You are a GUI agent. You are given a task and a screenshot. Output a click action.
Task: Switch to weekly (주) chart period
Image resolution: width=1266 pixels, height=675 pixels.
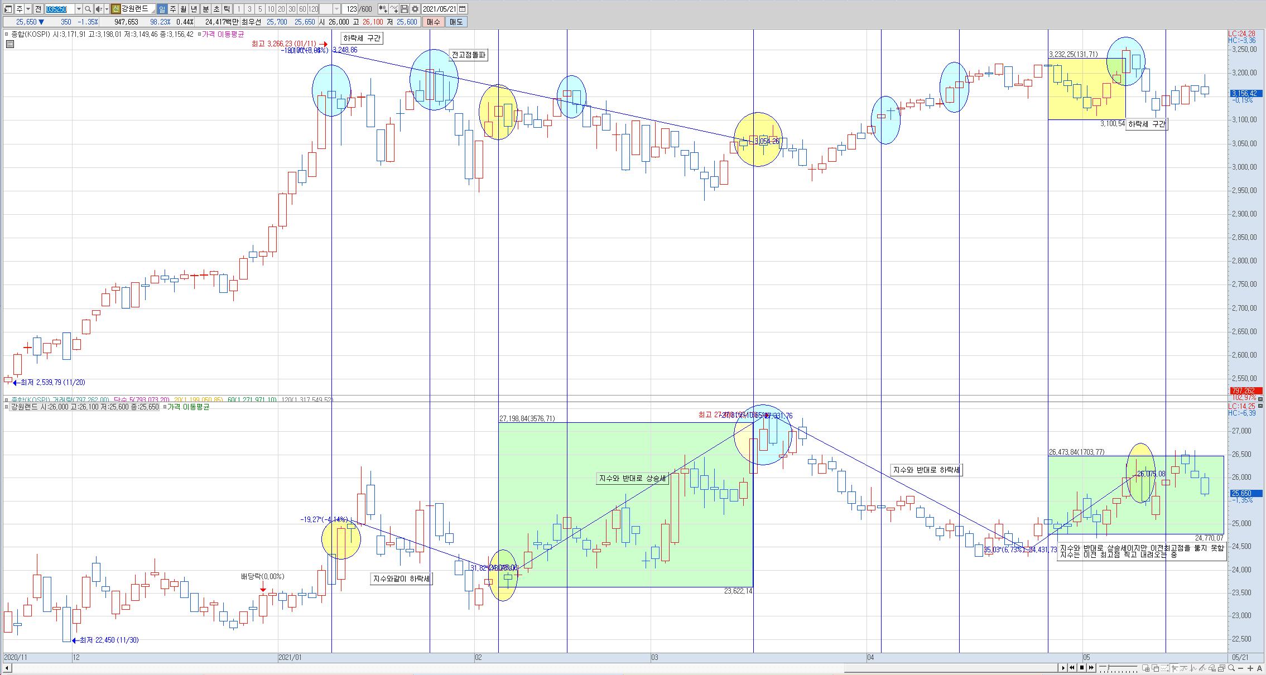tap(172, 9)
